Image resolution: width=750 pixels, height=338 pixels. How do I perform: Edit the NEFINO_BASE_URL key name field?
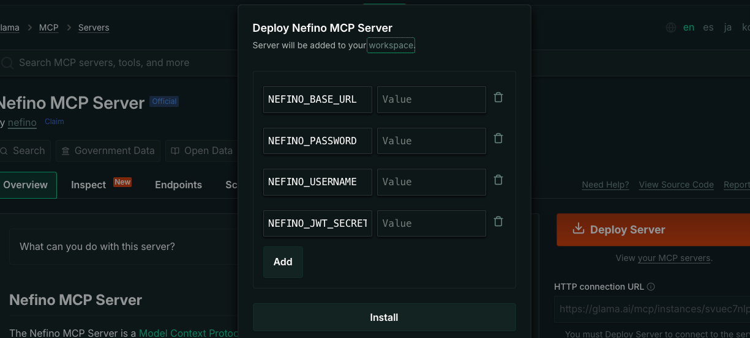pyautogui.click(x=318, y=100)
